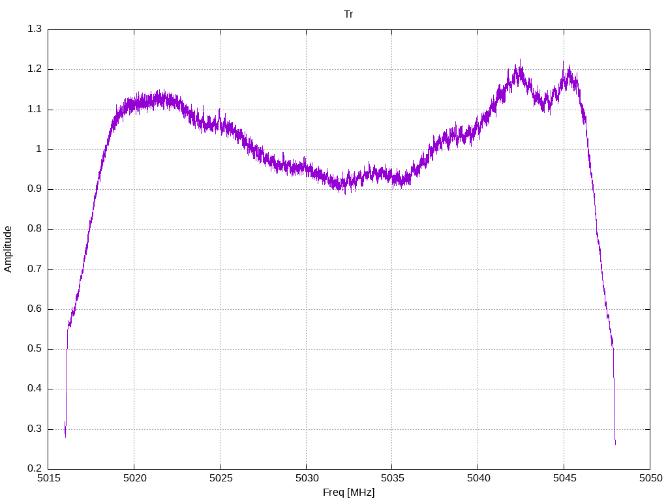Screen dimensions: 668x501
Task: Click the 5030 x-axis tick label
Action: 307,478
